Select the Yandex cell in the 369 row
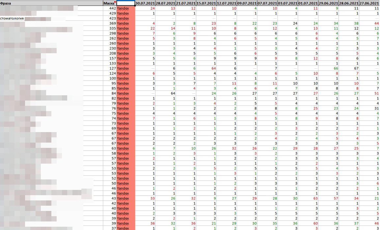Viewport: 382px width, 230px height. click(x=123, y=23)
